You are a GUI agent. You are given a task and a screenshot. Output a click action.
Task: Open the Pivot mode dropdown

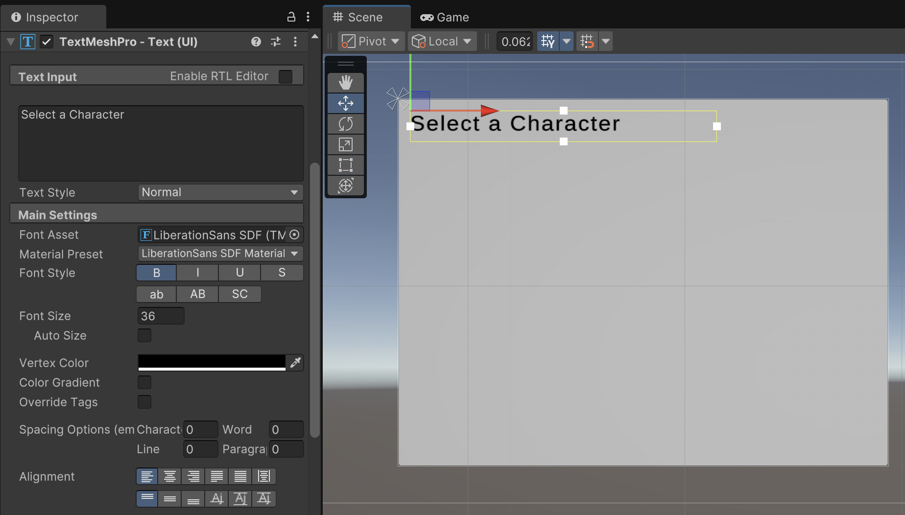[371, 42]
